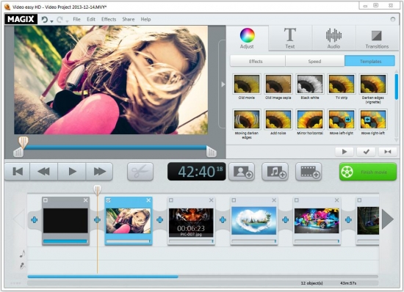Viewport: 404px width, 292px height.
Task: Tick the checkbox on the tiger clip
Action: tap(171, 200)
